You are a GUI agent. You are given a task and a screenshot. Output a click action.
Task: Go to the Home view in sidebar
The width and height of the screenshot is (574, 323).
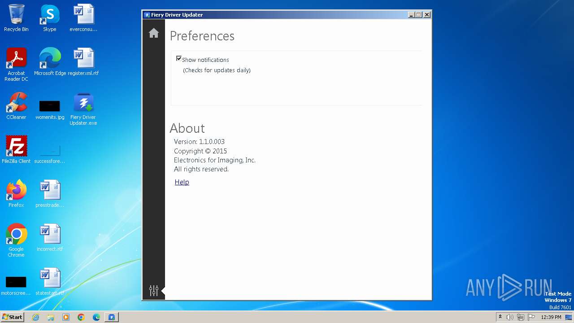(154, 33)
